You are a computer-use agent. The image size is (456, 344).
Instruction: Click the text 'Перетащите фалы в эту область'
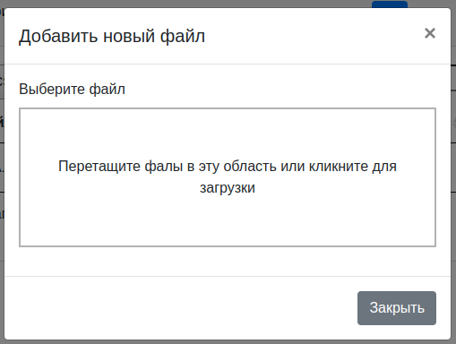[x=168, y=166]
